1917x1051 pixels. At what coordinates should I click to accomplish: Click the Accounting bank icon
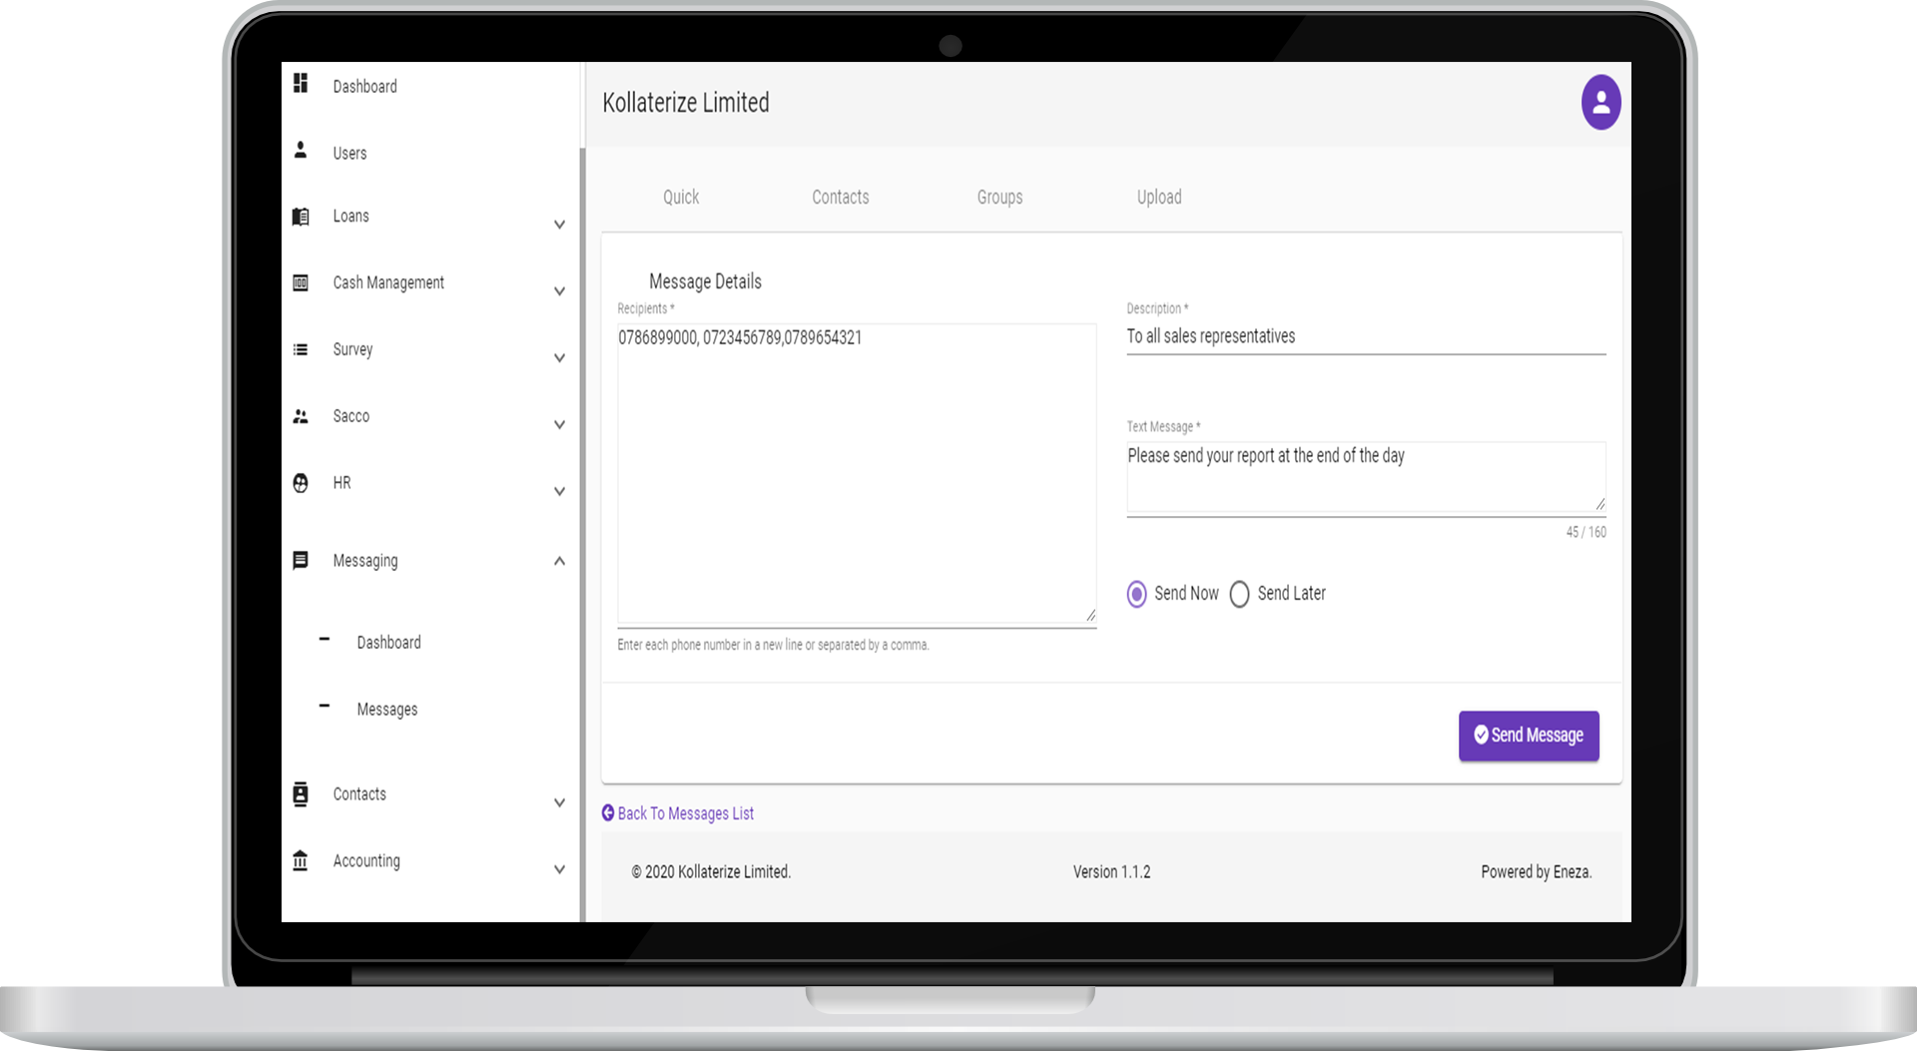[x=301, y=860]
